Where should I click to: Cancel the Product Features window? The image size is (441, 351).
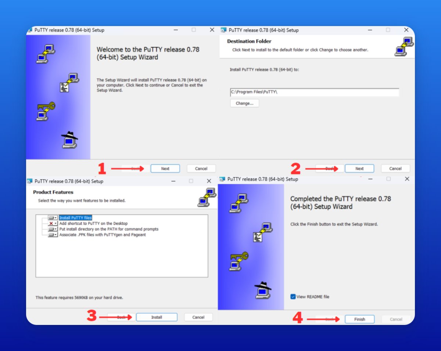click(x=198, y=317)
